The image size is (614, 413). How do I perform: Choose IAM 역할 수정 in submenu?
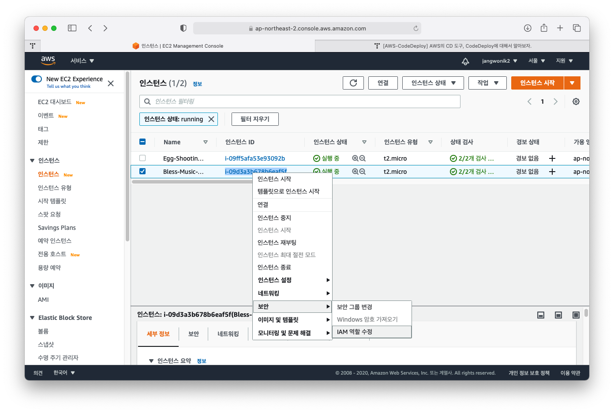371,332
